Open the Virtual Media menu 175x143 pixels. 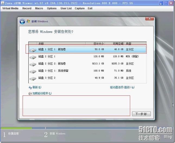coord(10,8)
